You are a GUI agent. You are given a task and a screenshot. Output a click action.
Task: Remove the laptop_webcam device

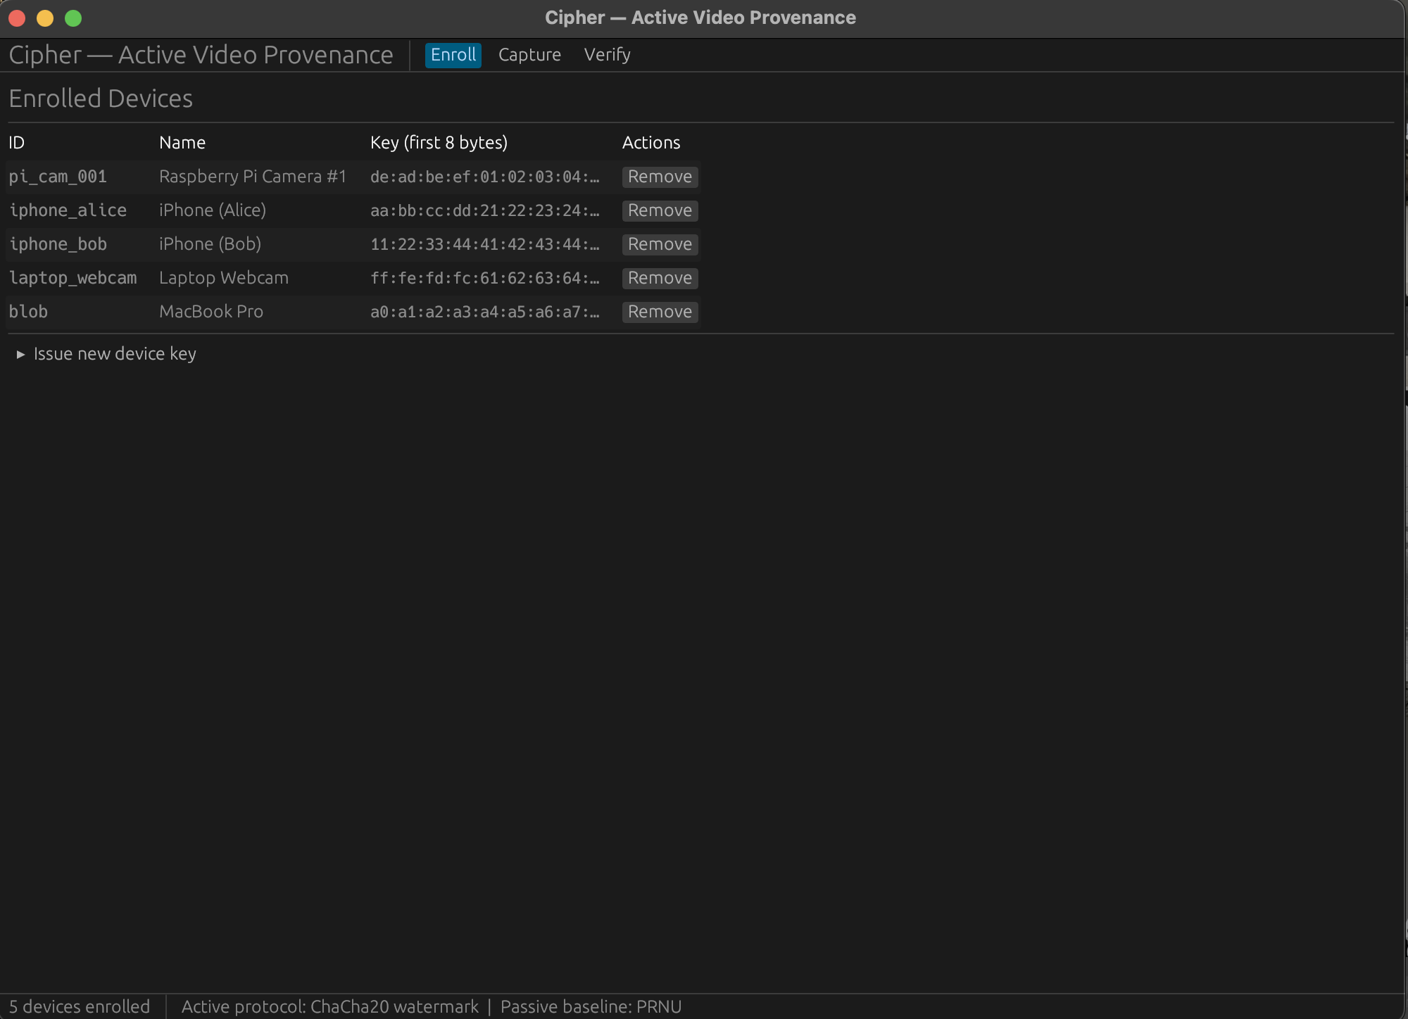click(x=660, y=278)
